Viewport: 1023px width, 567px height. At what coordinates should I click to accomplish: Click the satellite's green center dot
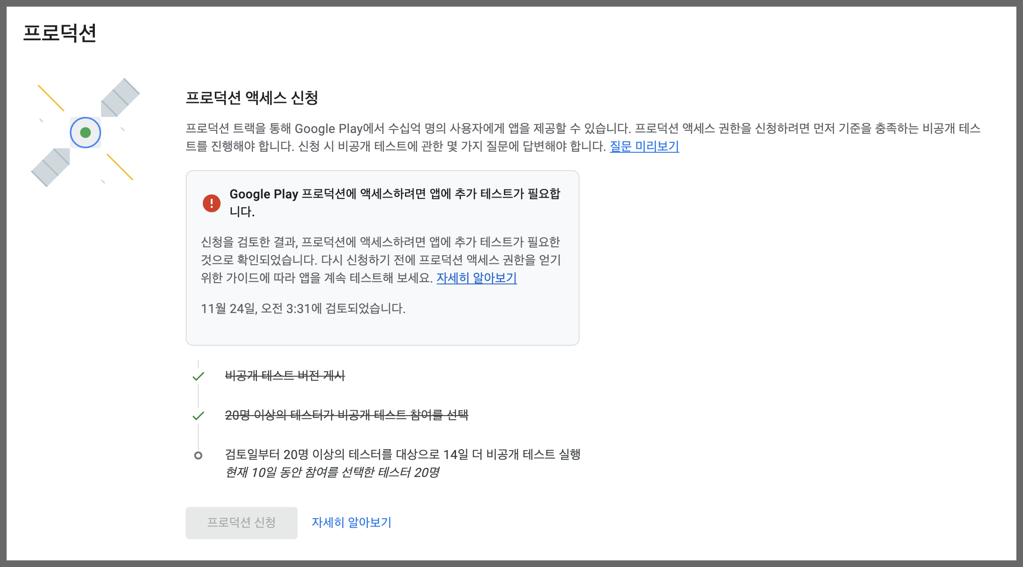85,133
